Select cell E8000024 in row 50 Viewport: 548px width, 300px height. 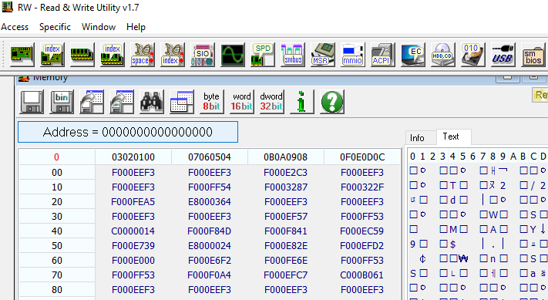210,246
